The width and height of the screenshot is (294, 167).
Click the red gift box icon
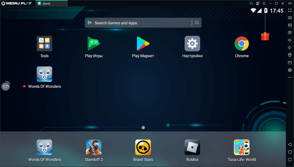click(x=265, y=36)
